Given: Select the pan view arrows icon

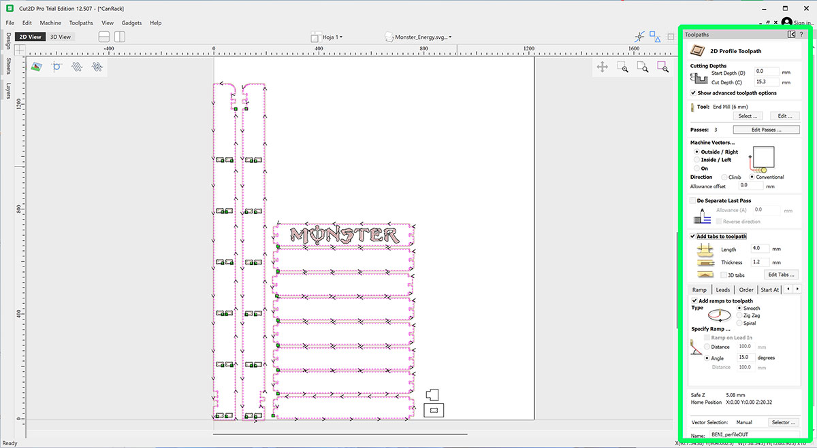Looking at the screenshot, I should (x=603, y=67).
